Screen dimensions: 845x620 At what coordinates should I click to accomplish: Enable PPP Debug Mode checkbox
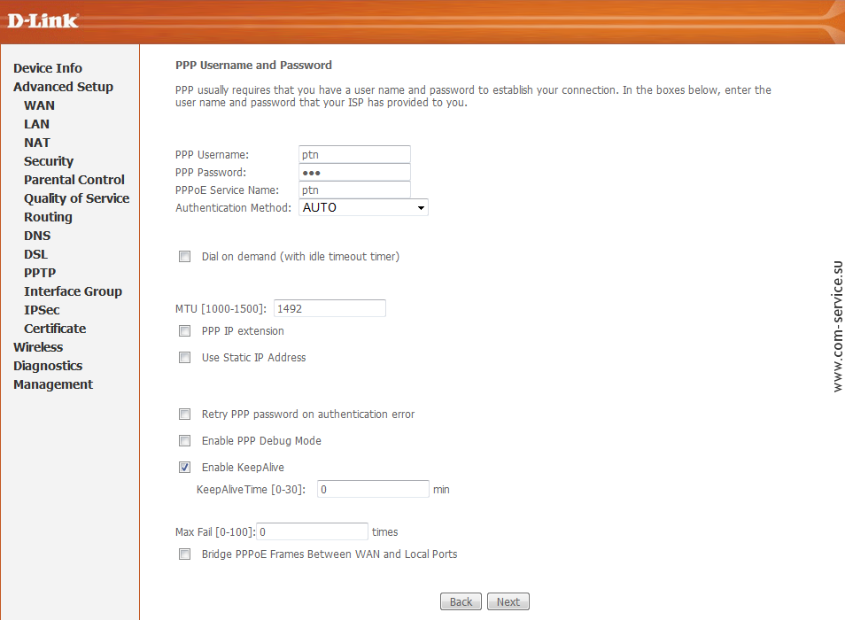coord(185,440)
